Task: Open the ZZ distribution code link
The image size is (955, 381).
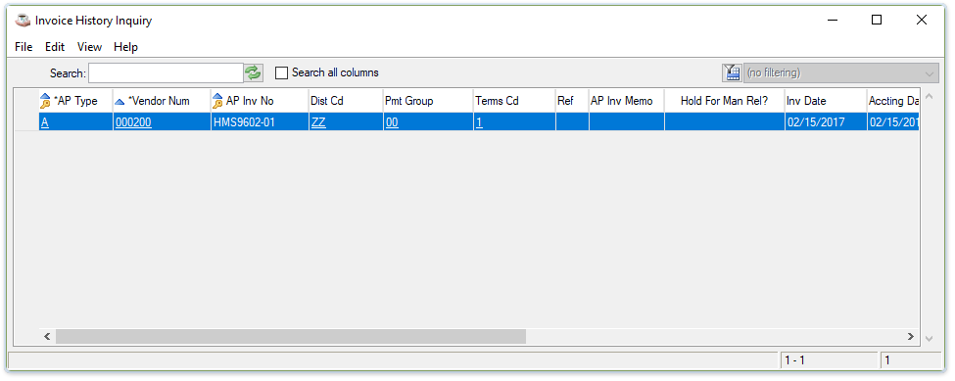Action: [x=318, y=122]
